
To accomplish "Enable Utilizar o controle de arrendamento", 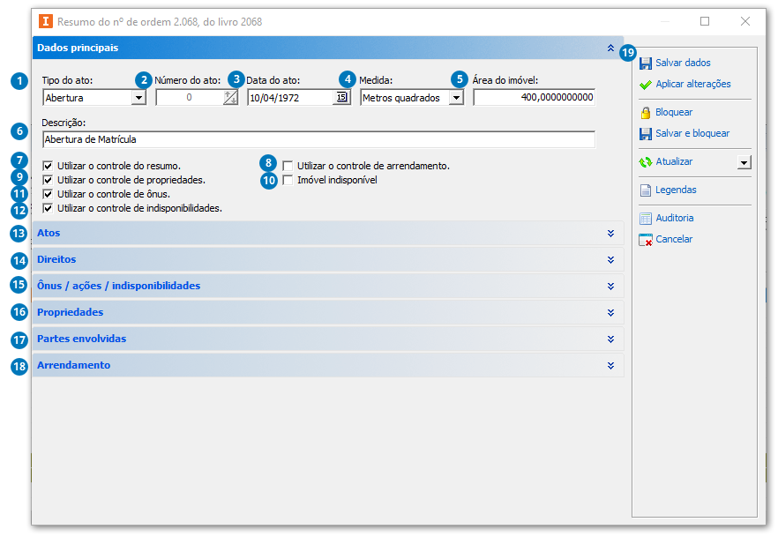I will [x=288, y=166].
